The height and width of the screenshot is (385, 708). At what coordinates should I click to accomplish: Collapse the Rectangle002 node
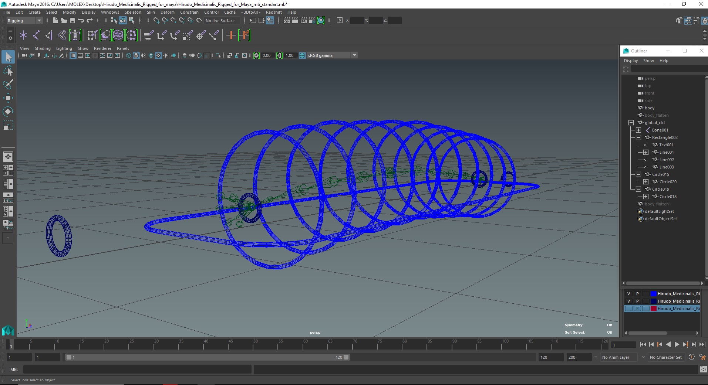[638, 137]
